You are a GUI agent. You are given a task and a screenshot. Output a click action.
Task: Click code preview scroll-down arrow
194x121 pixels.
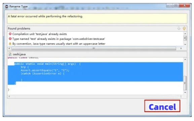[185, 93]
